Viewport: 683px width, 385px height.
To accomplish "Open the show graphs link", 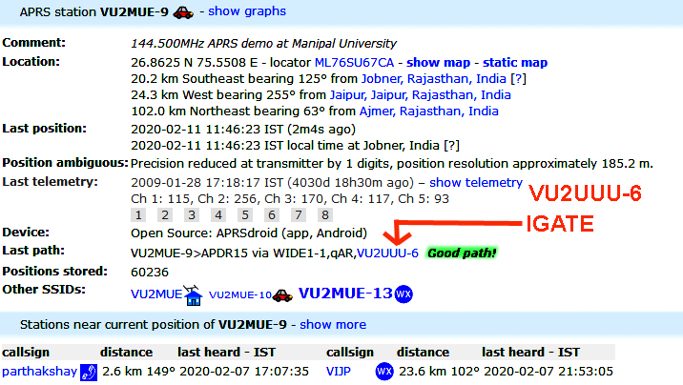I will pyautogui.click(x=247, y=11).
